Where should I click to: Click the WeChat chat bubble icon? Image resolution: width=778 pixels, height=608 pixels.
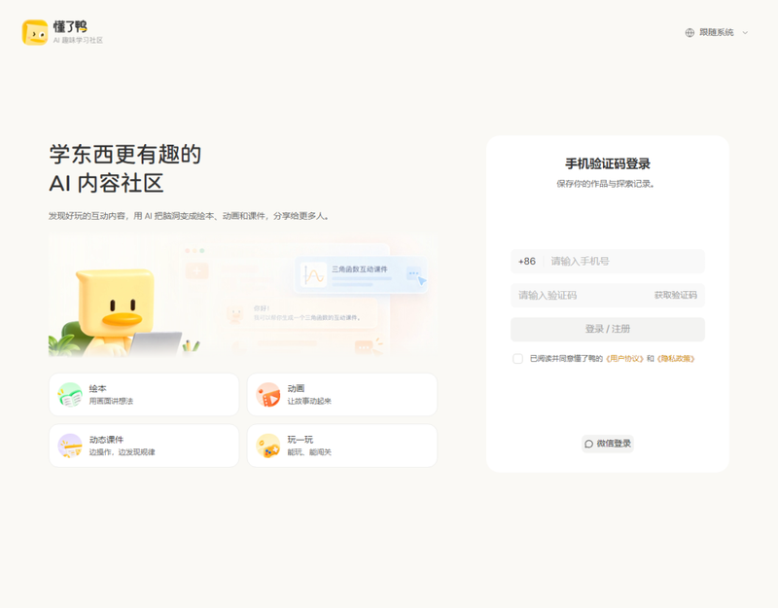click(x=589, y=444)
